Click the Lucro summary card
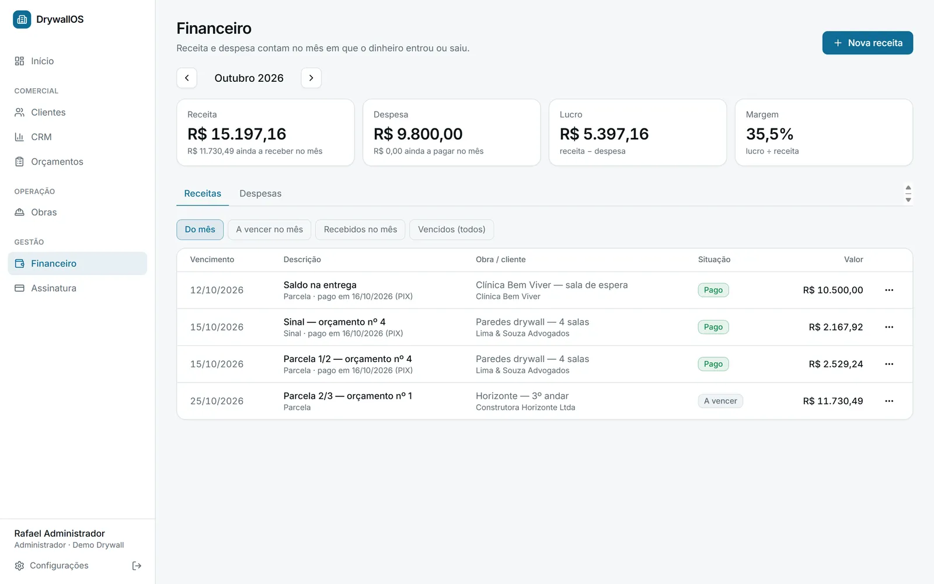The width and height of the screenshot is (934, 584). click(x=637, y=133)
